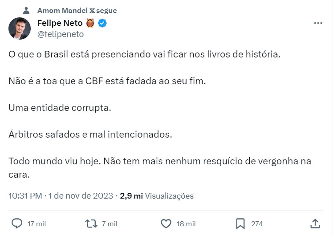
Task: Click the 274 bookmarks count
Action: click(x=257, y=224)
